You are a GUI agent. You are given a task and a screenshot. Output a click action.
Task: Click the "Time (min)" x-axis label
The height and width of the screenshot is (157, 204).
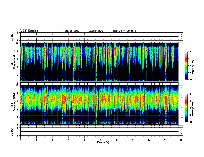(103, 142)
